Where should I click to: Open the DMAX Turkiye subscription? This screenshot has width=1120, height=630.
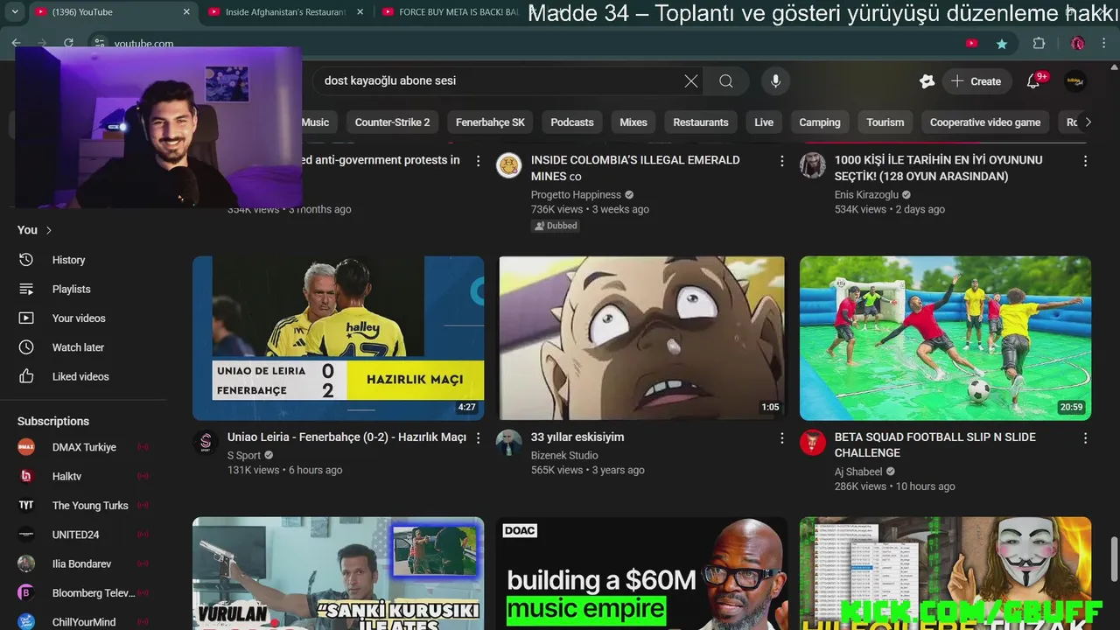(x=83, y=447)
